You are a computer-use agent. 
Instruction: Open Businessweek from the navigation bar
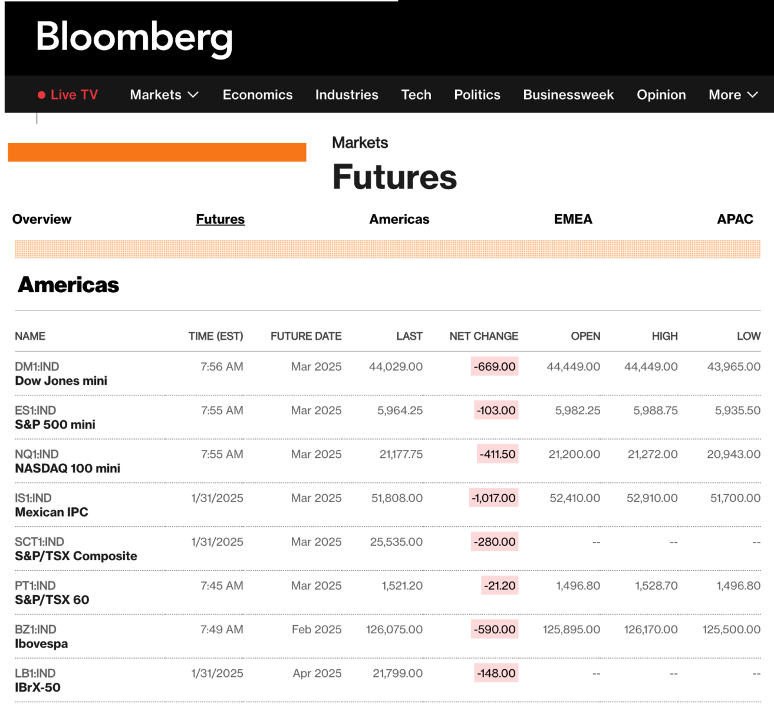point(568,95)
